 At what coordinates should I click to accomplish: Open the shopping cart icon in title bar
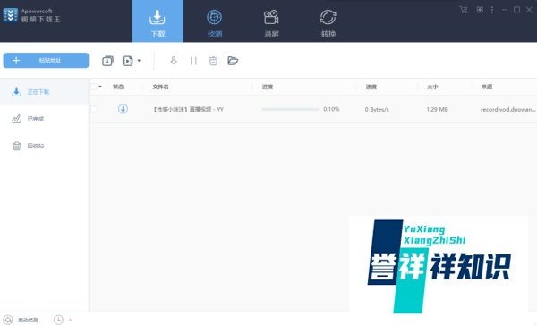pos(464,10)
